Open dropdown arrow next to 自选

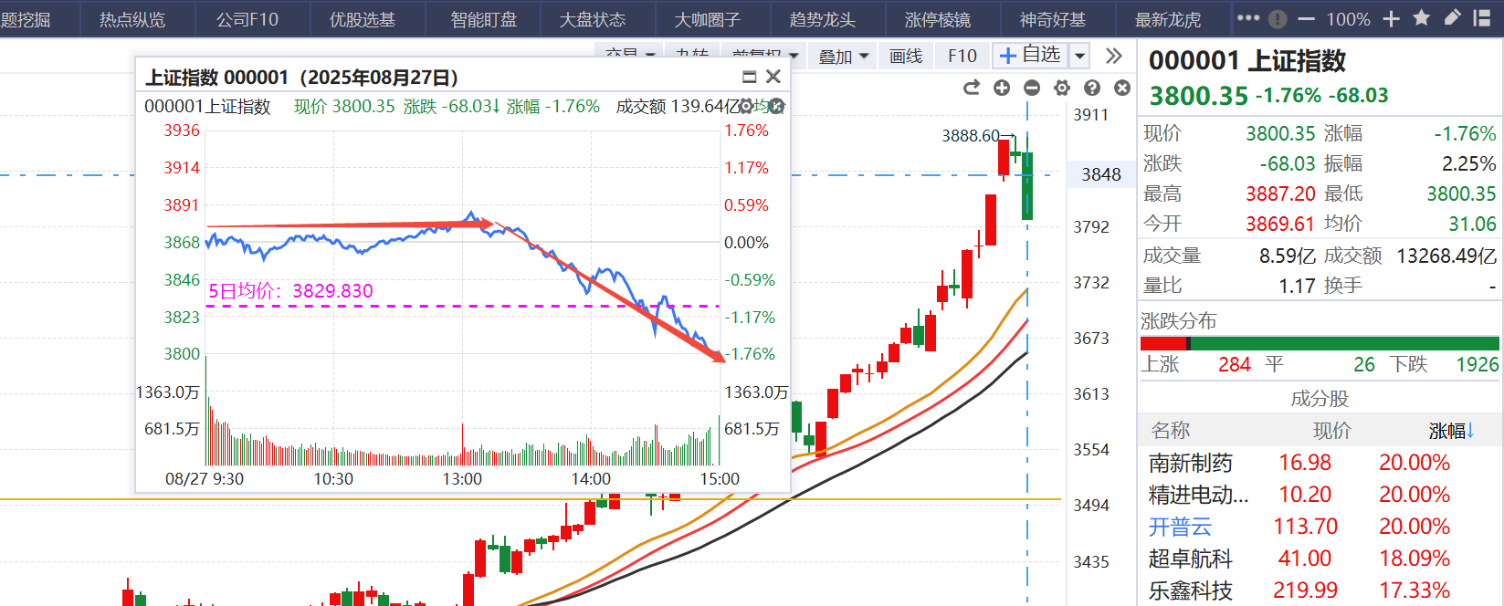point(1079,56)
